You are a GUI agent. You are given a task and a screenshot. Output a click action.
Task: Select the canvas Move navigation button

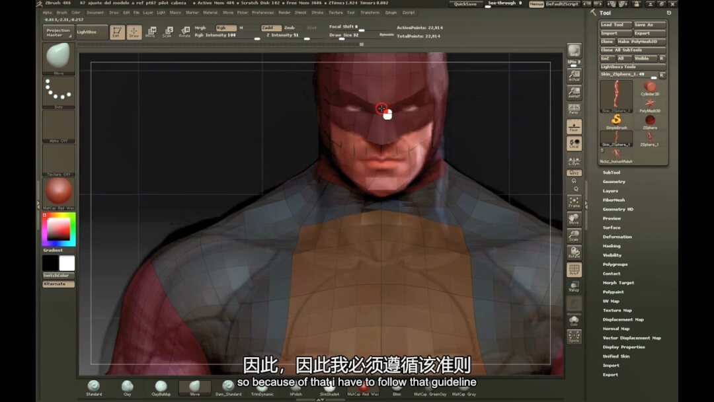pos(574,219)
